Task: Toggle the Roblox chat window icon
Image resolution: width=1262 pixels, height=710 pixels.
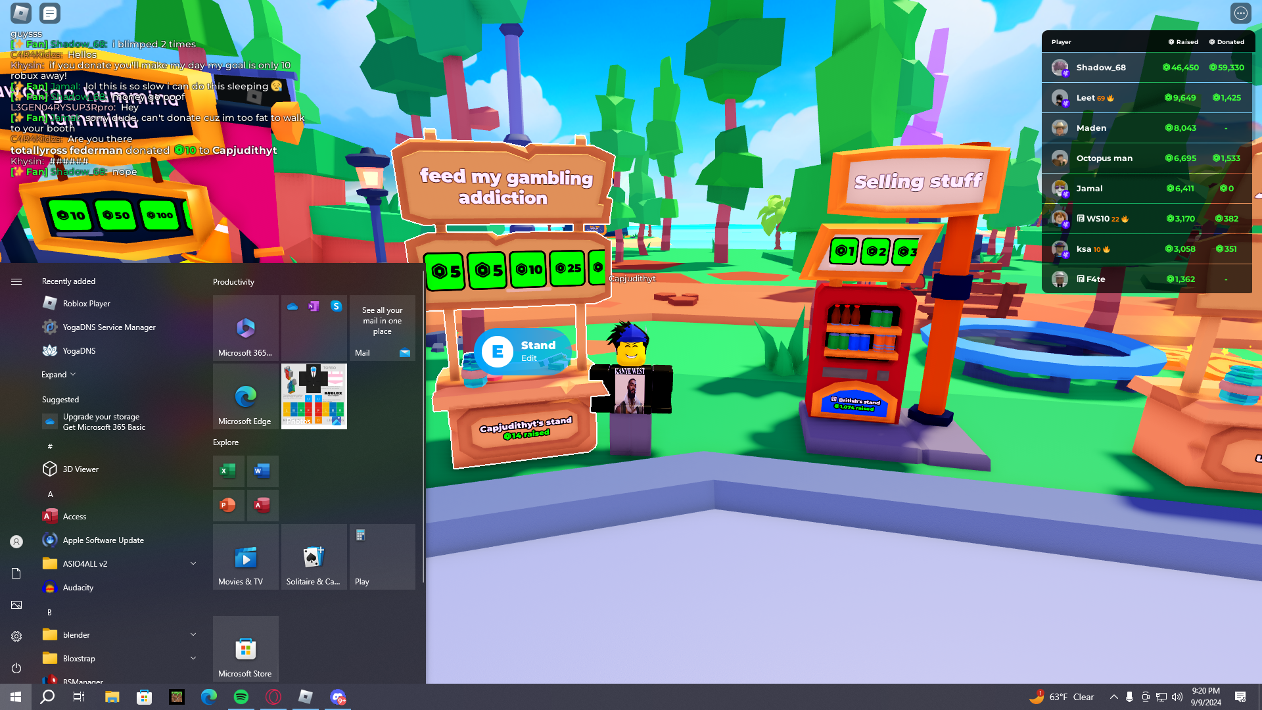Action: [50, 12]
